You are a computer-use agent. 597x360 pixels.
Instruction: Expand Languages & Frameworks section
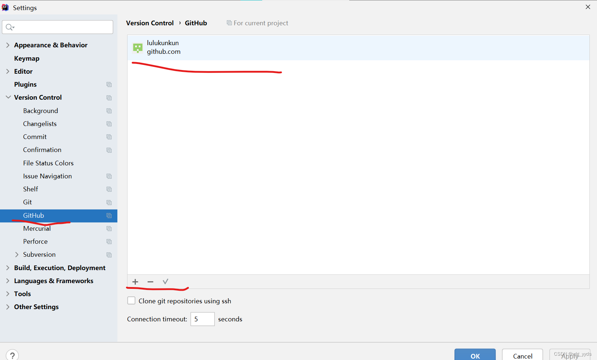click(x=8, y=281)
